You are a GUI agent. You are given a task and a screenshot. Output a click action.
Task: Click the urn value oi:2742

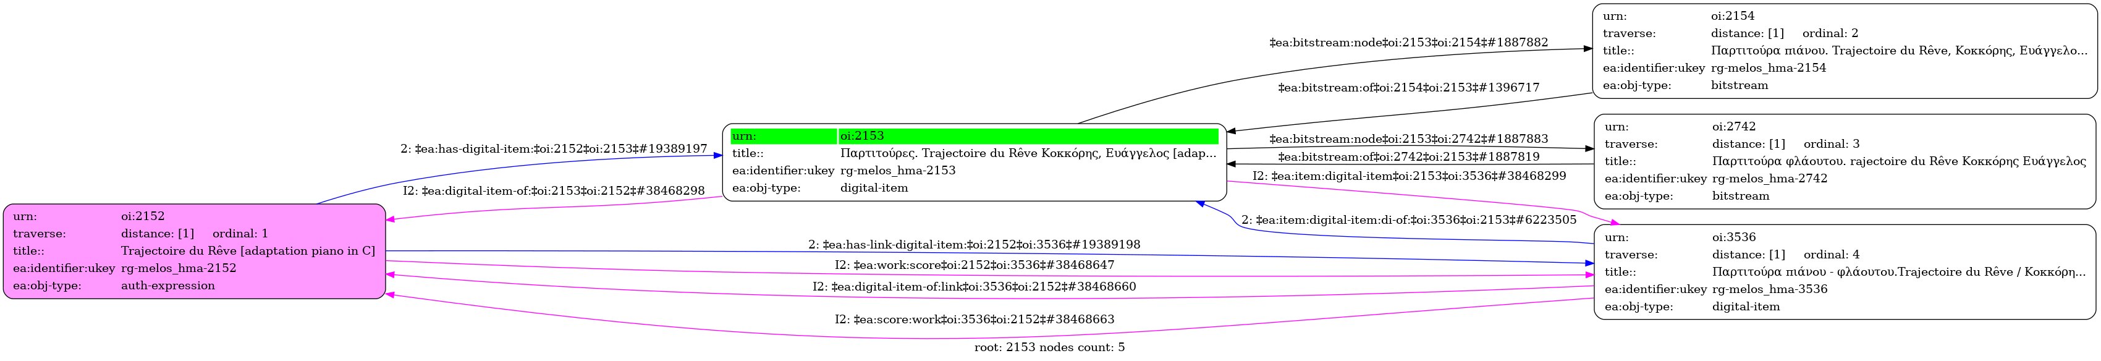pyautogui.click(x=1733, y=127)
